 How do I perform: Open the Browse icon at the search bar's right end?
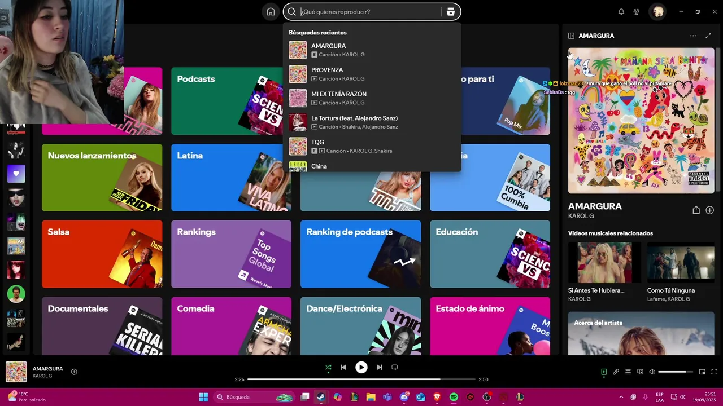click(450, 12)
